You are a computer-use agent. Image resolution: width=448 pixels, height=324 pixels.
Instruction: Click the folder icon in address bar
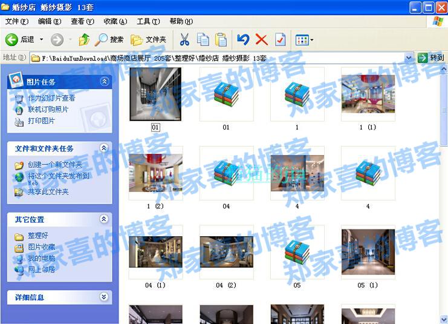(x=36, y=58)
